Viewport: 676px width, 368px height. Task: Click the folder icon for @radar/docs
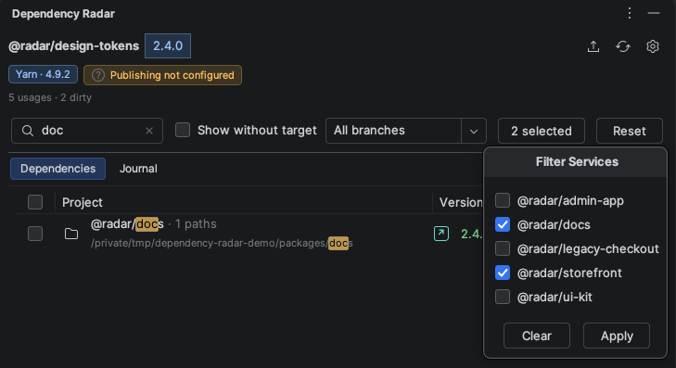coord(71,234)
